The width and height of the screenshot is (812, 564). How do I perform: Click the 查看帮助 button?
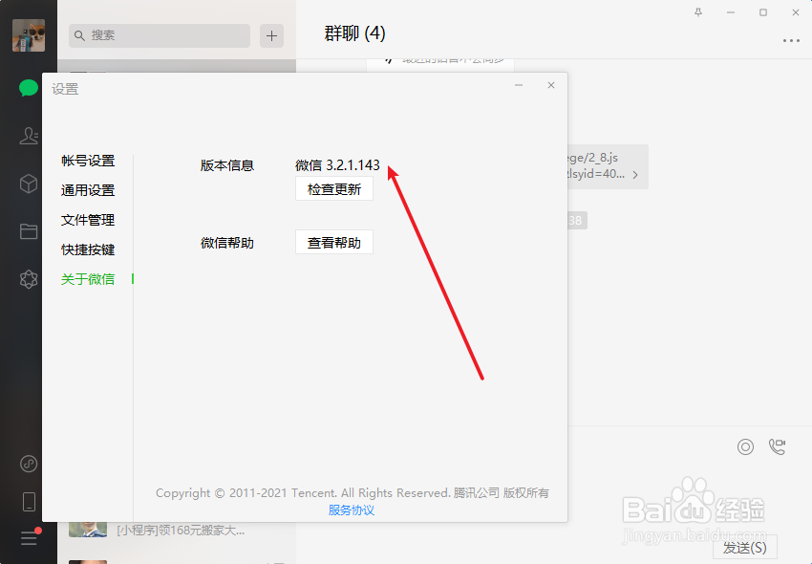point(334,243)
